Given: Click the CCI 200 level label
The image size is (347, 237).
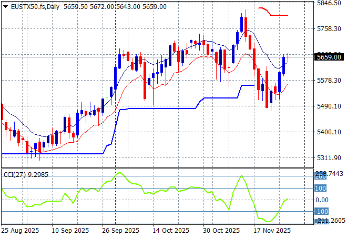Looking at the screenshot, I should tap(320, 177).
